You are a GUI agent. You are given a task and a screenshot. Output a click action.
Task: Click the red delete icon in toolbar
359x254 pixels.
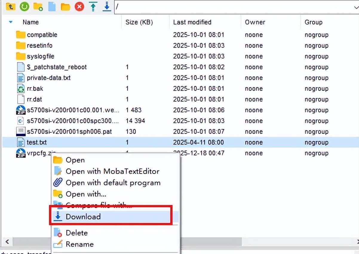click(x=79, y=7)
